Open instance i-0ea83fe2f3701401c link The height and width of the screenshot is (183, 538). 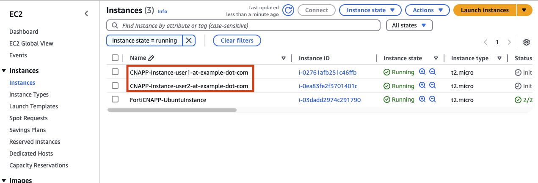click(328, 86)
